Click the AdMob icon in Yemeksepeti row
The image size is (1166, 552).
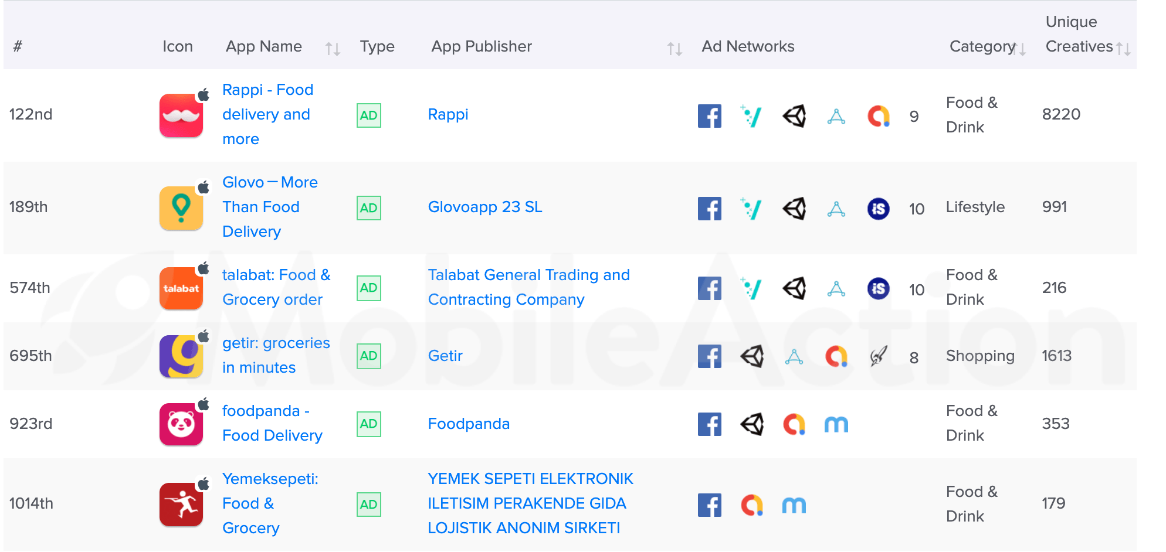click(x=752, y=505)
